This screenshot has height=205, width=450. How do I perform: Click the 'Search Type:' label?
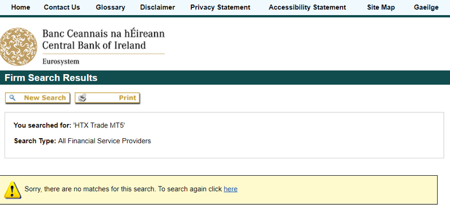click(x=35, y=141)
